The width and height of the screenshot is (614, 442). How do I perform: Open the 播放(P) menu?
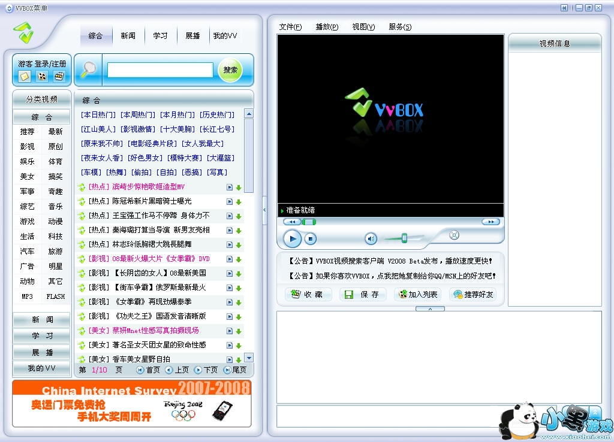pos(327,26)
